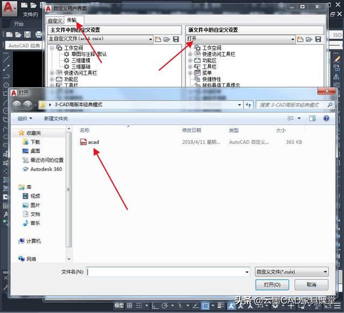This screenshot has height=313, width=344.
Task: Click 计算机 in the navigation pane
Action: [x=33, y=241]
